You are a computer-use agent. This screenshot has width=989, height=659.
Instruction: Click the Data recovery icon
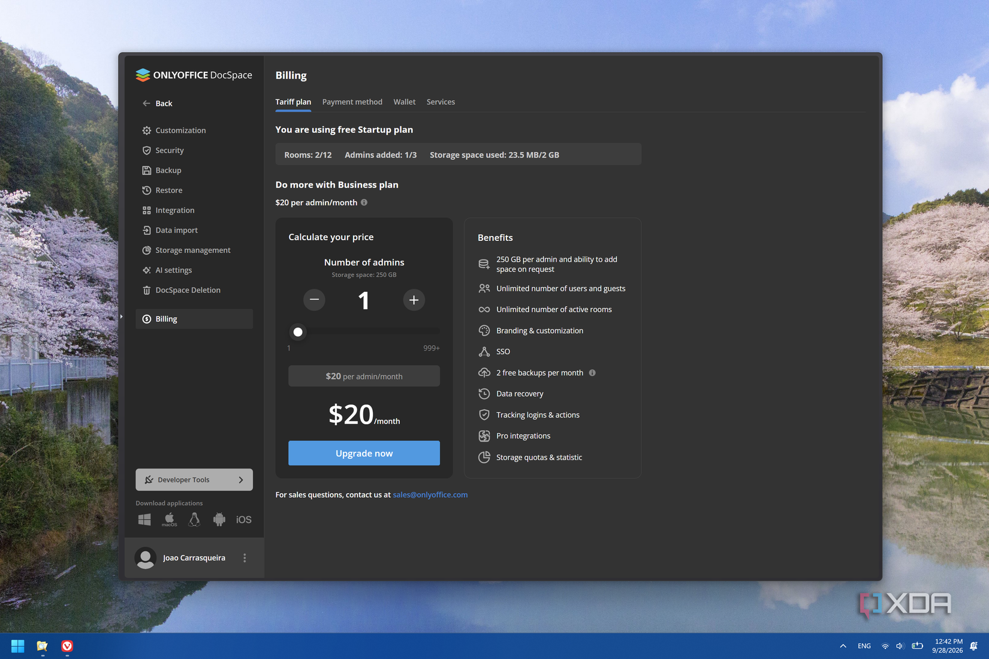point(484,394)
